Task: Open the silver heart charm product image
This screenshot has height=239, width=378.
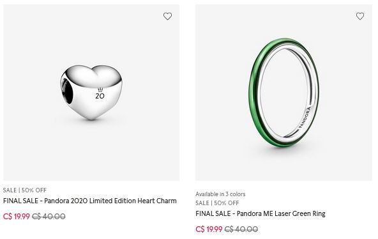Action: tap(91, 93)
